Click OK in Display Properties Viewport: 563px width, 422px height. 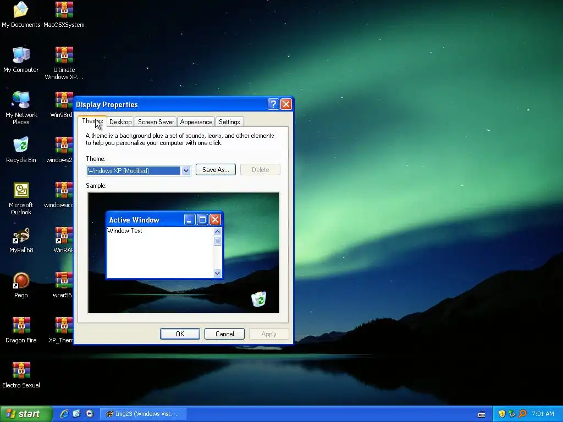(180, 334)
